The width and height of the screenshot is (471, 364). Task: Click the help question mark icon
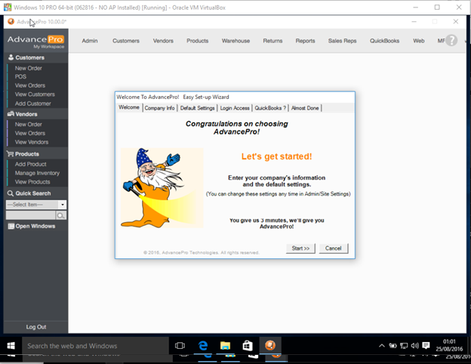pos(451,40)
